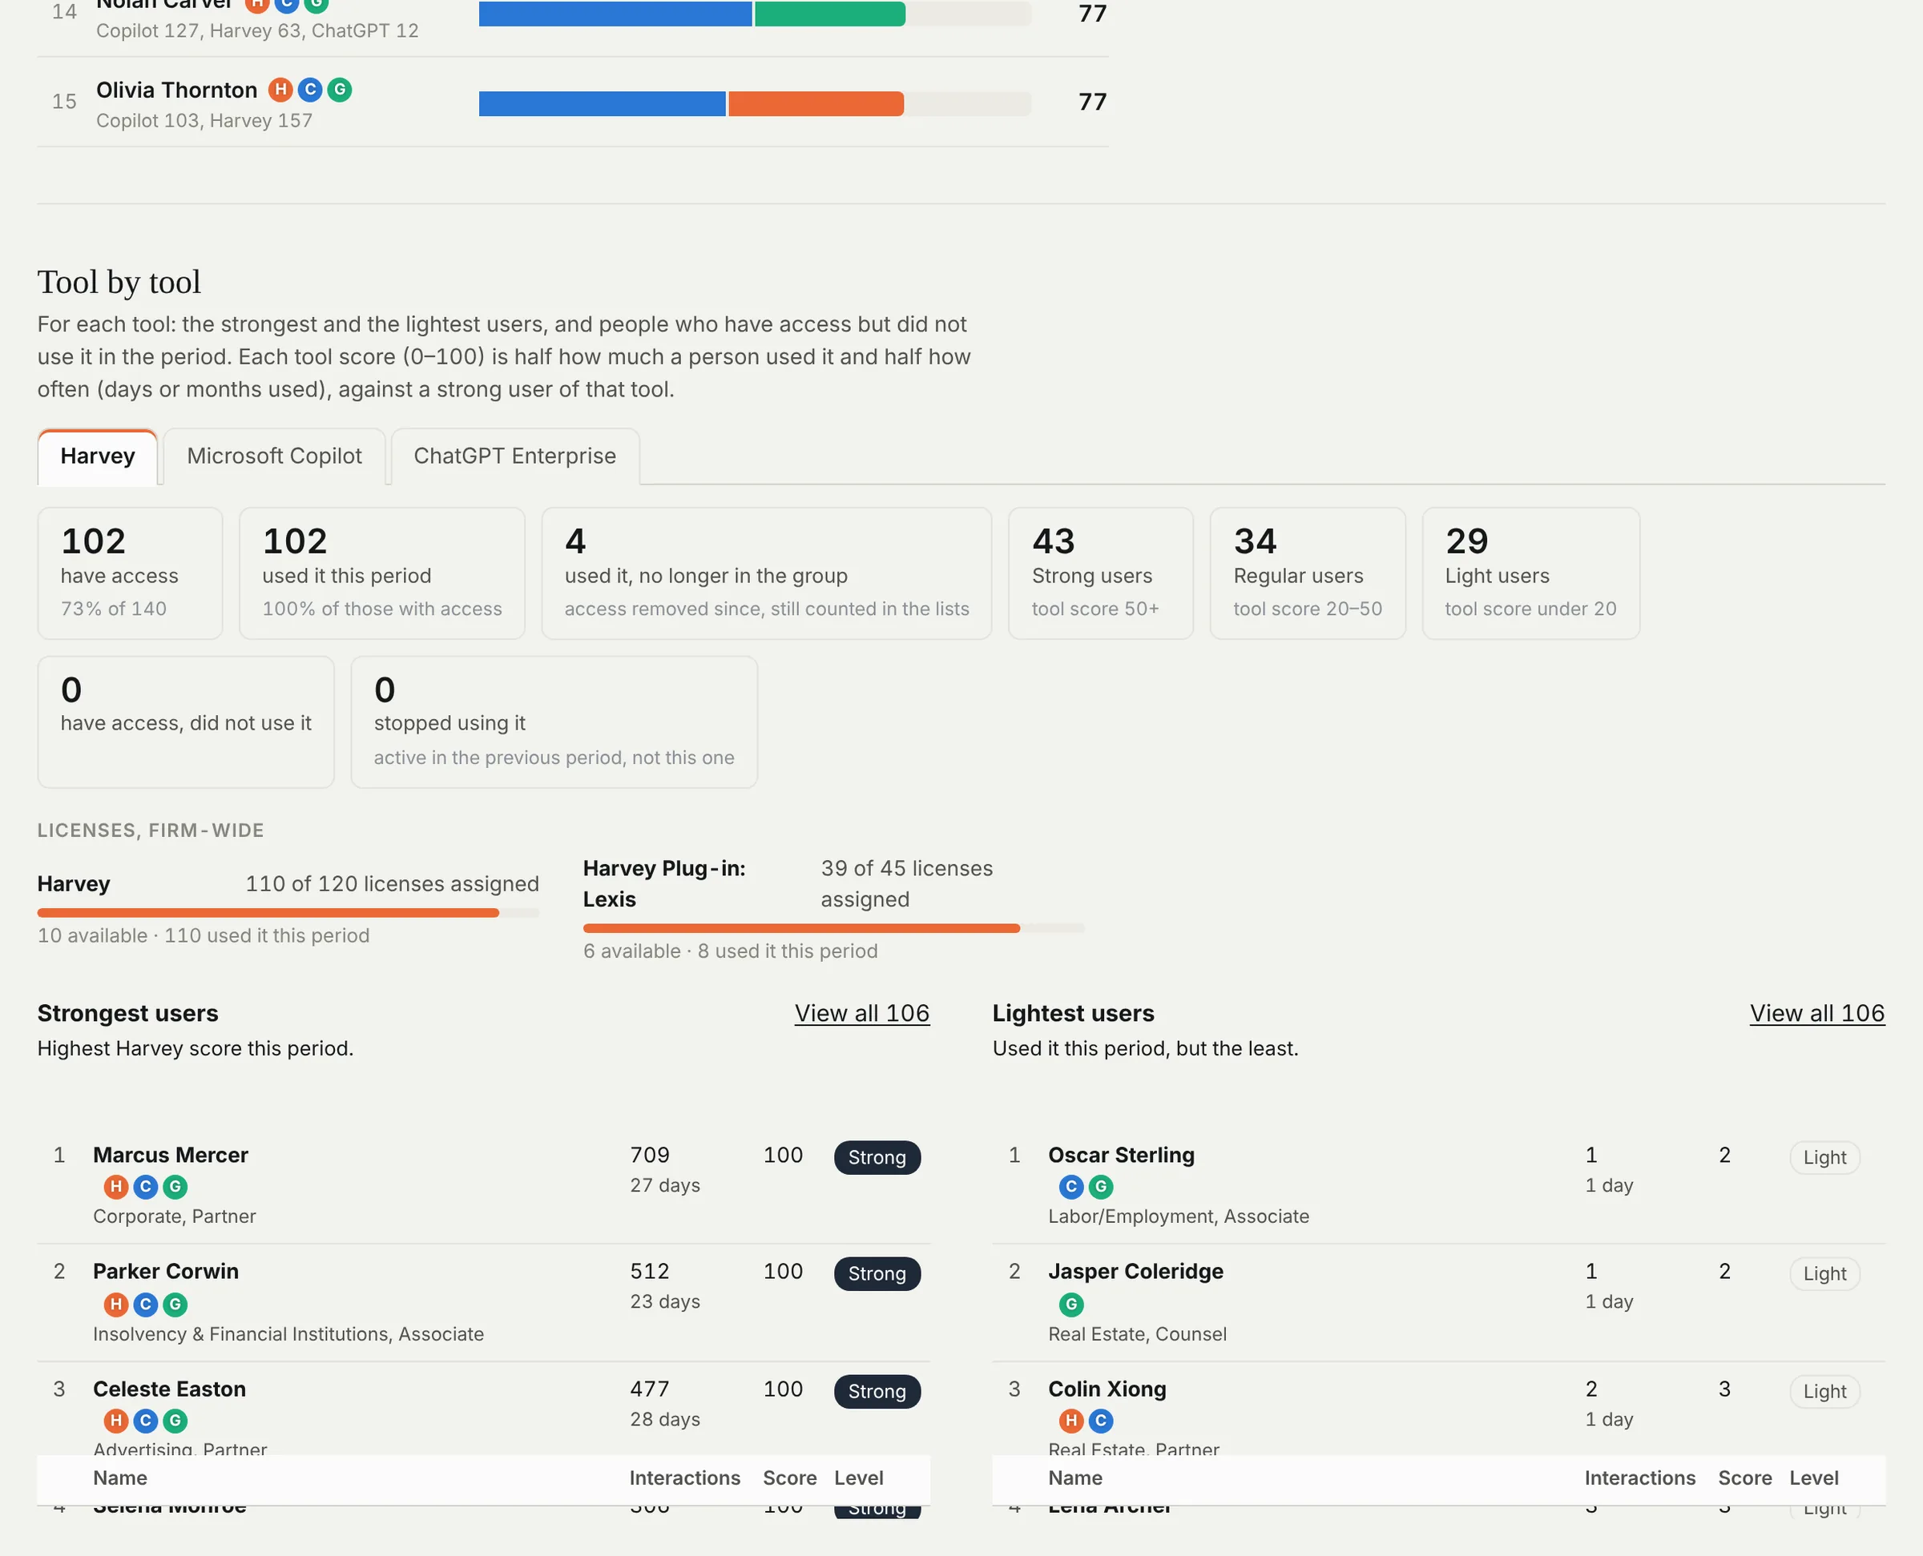1923x1556 pixels.
Task: Click Oscar Sterling's Light level badge
Action: pyautogui.click(x=1824, y=1158)
